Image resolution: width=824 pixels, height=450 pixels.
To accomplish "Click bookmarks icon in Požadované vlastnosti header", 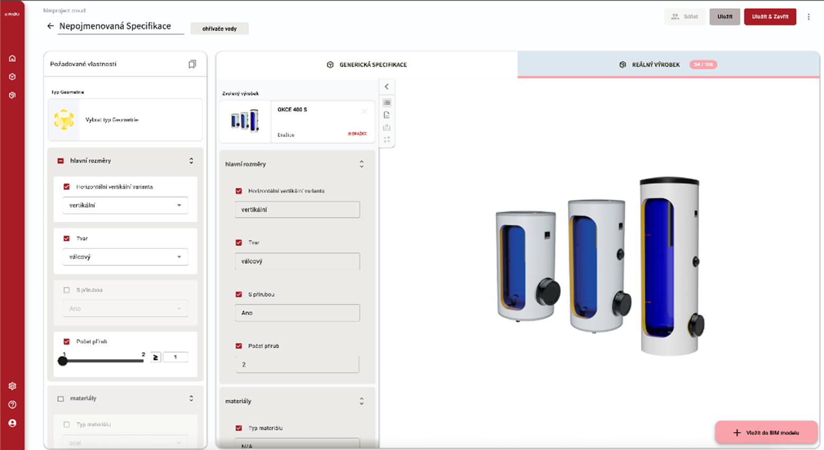I will [192, 64].
